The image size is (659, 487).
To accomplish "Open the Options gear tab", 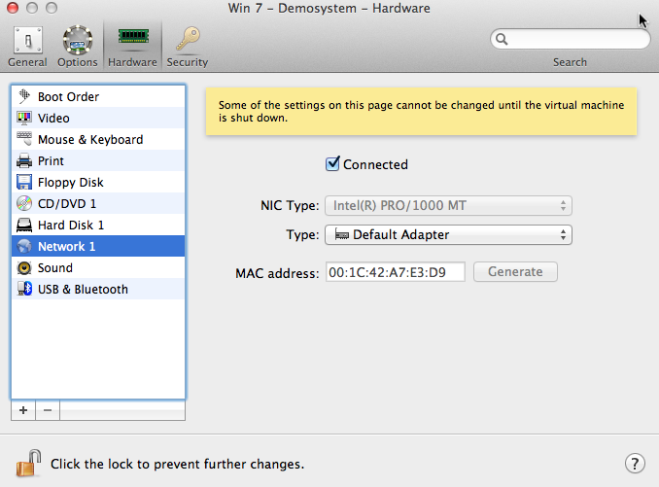I will click(77, 46).
